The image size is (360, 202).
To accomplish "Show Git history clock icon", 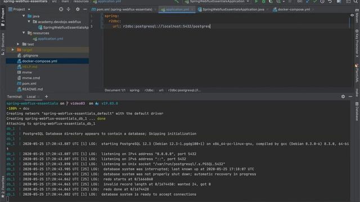I will tap(322, 2).
